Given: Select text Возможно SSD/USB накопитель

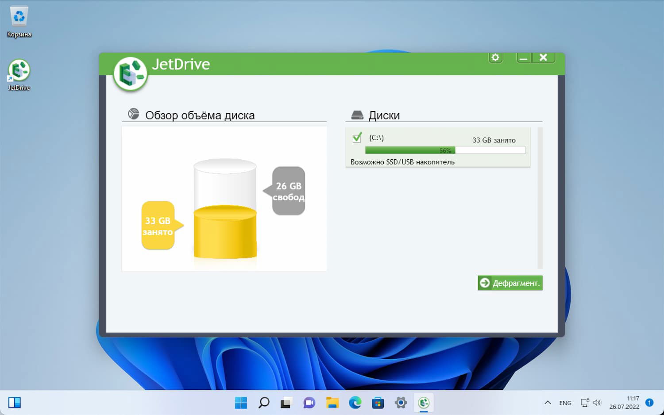Looking at the screenshot, I should pyautogui.click(x=402, y=162).
